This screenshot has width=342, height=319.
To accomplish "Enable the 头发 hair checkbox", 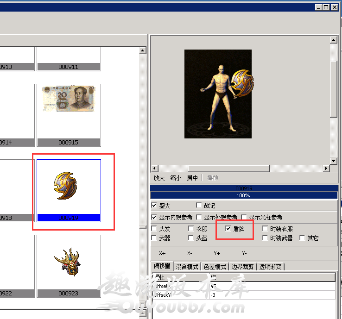I will (154, 229).
